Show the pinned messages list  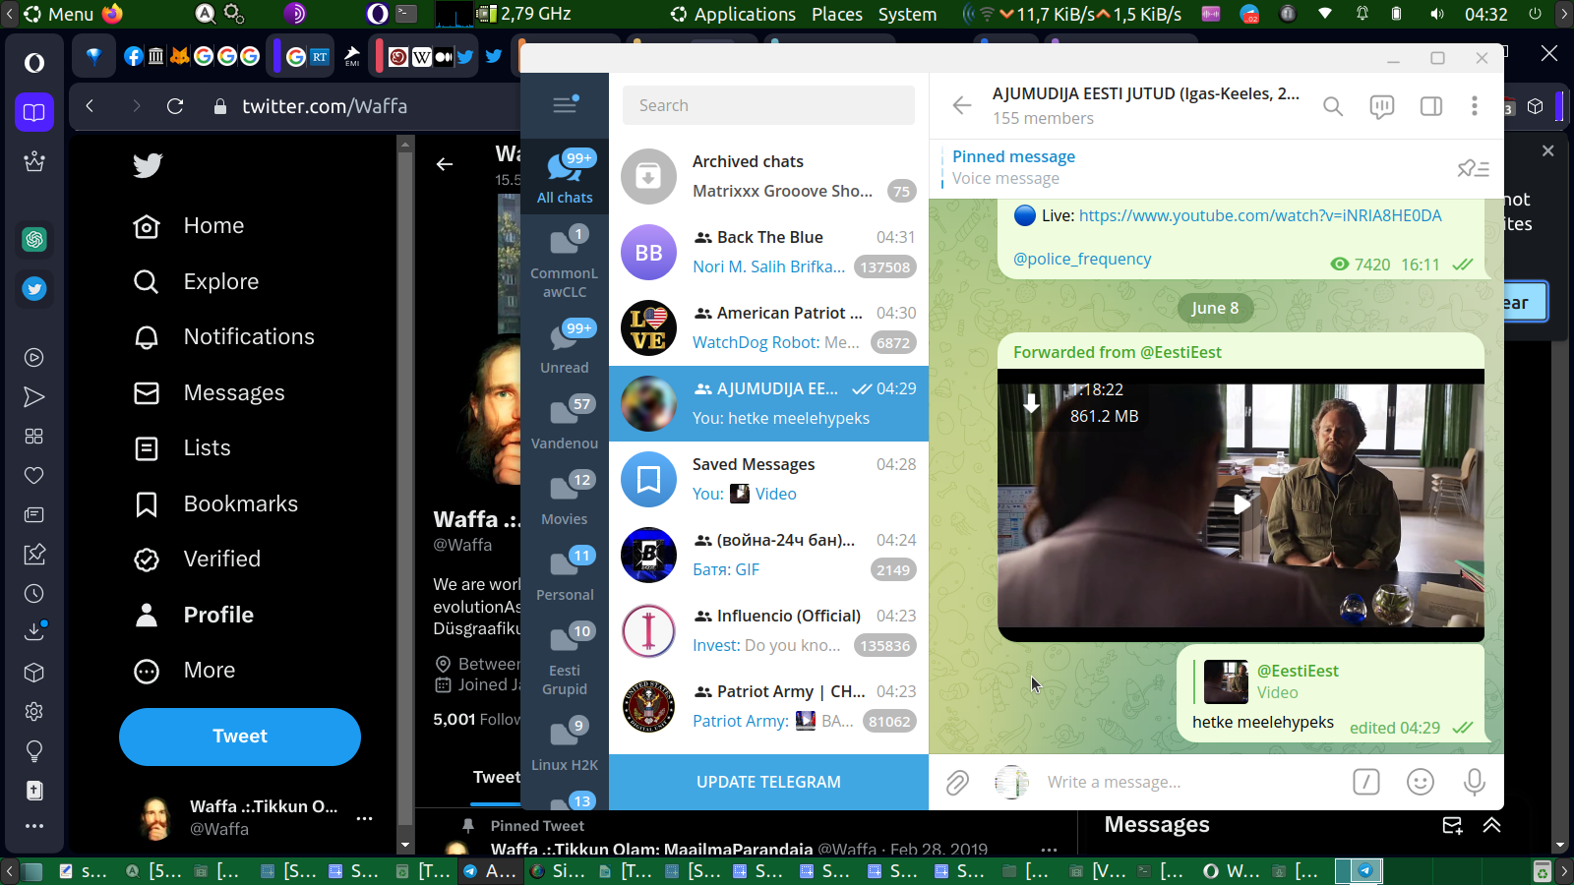click(x=1473, y=168)
